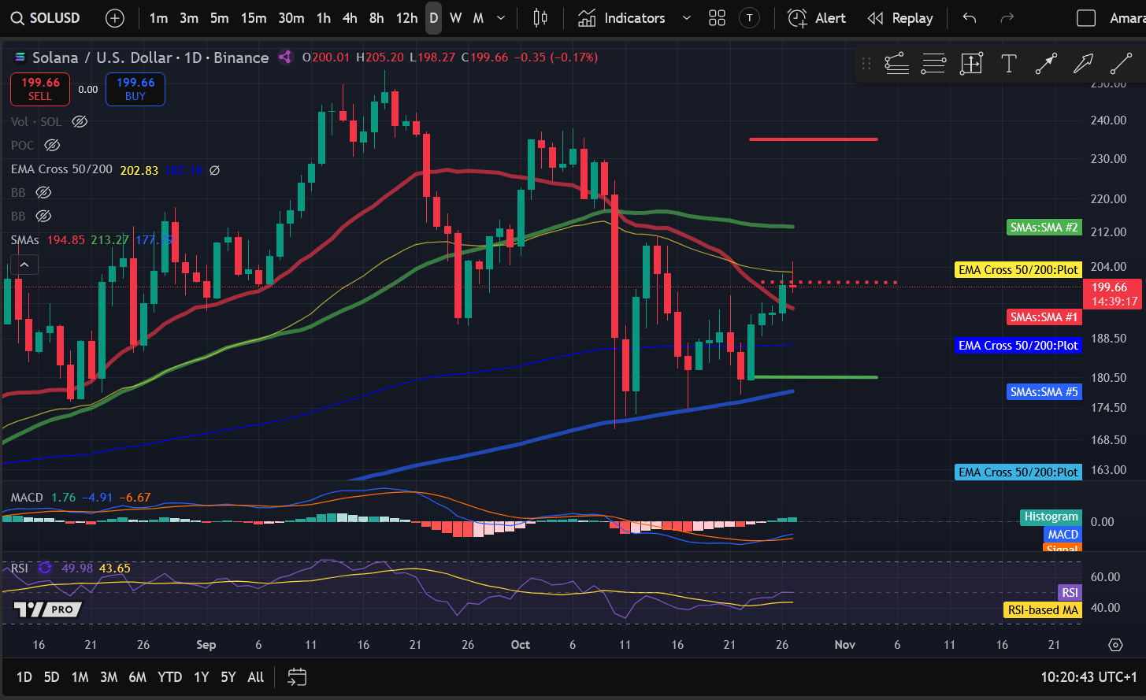This screenshot has height=700, width=1146.
Task: Add a comparison symbol with the plus icon
Action: coord(115,17)
